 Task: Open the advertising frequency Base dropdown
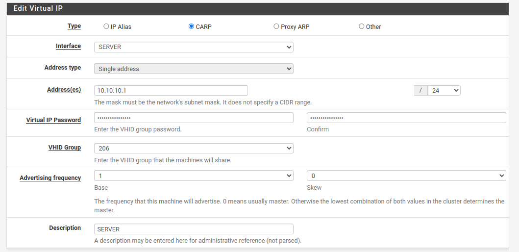[194, 176]
